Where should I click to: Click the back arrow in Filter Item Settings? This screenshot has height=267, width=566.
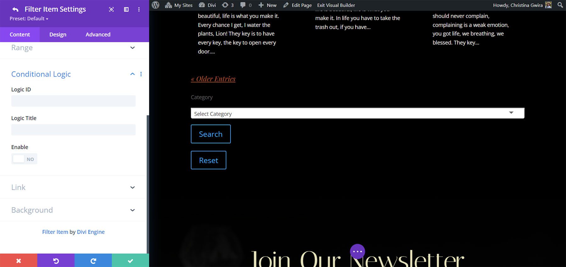pos(15,9)
